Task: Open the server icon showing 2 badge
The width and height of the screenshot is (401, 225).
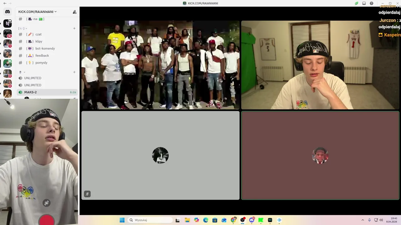Action: [8, 83]
